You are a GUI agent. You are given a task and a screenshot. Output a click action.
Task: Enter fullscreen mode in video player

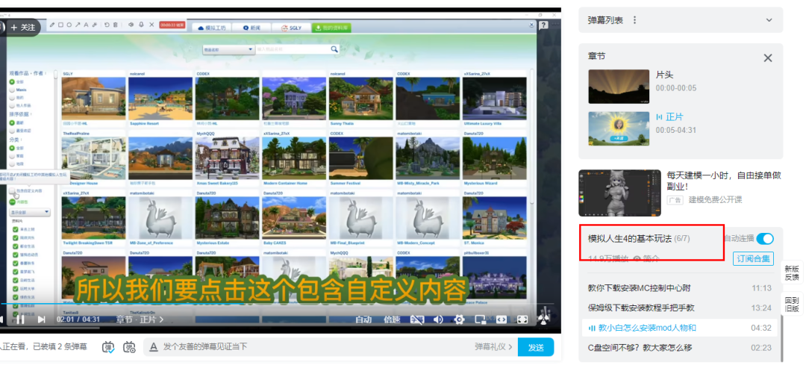tap(523, 319)
